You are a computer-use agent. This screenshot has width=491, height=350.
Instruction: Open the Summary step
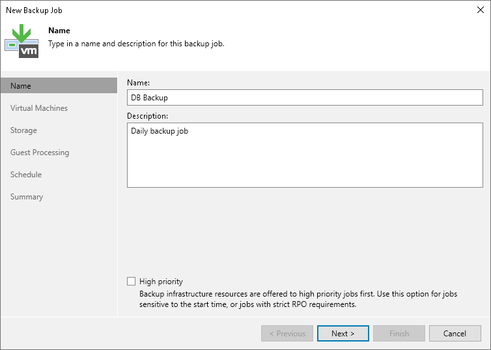point(27,197)
